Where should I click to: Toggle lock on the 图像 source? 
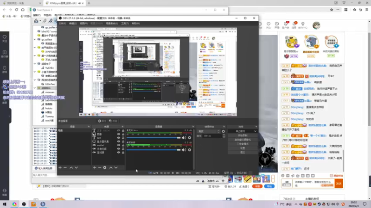pos(123,134)
